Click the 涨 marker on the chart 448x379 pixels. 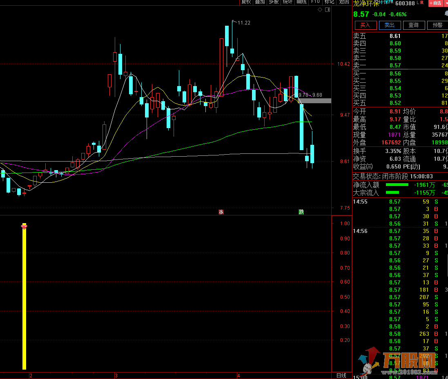pyautogui.click(x=221, y=212)
